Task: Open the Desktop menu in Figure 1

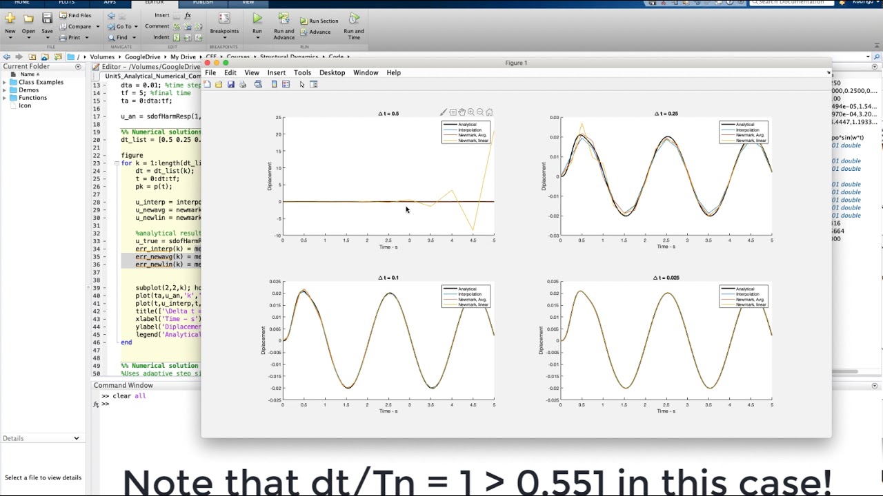Action: (332, 72)
